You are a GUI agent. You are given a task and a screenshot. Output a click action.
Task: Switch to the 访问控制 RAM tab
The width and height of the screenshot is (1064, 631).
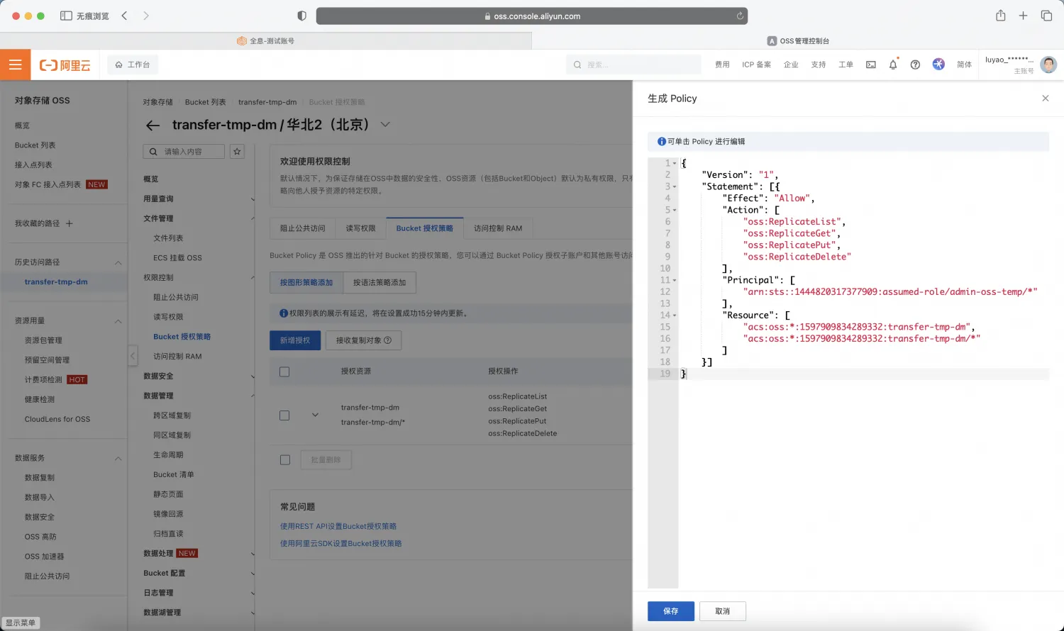(498, 228)
